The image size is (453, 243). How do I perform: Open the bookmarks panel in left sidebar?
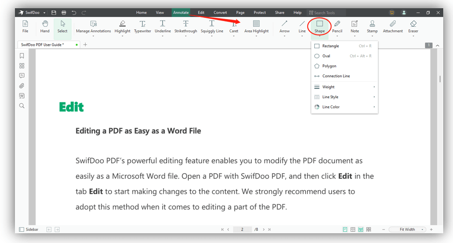click(x=22, y=55)
